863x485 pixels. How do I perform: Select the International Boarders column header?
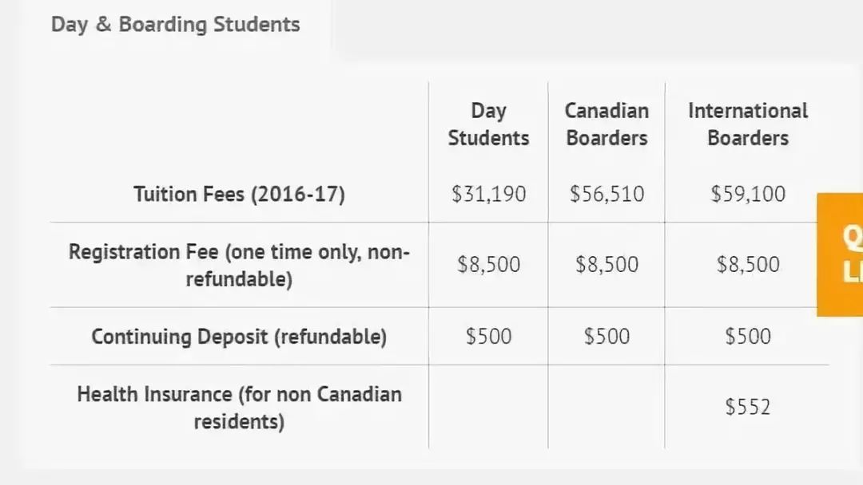[x=747, y=124]
